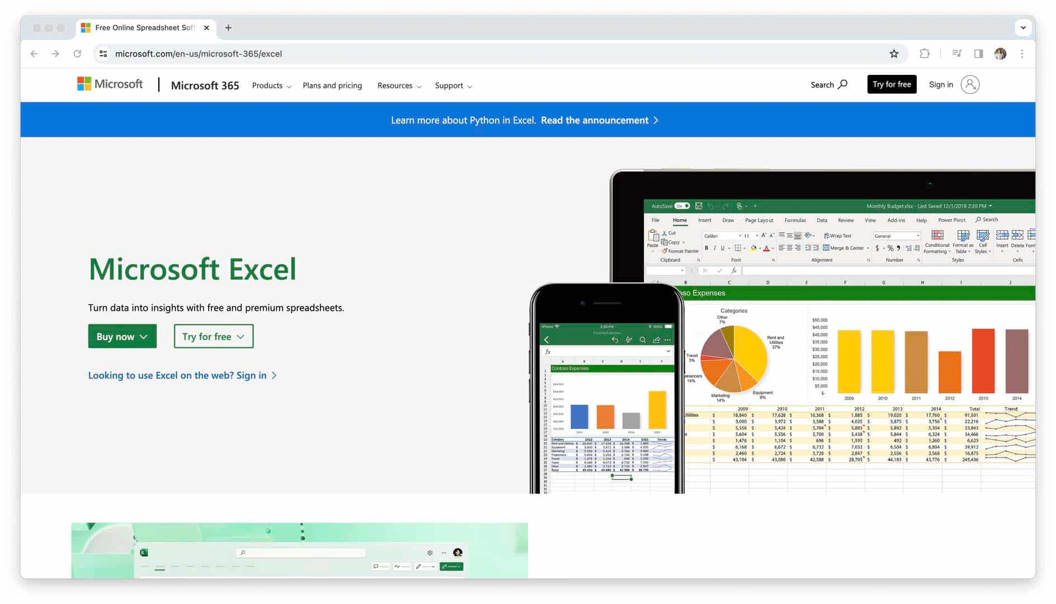Open the tab search chevron at top right
Viewport: 1056px width, 604px height.
1022,27
